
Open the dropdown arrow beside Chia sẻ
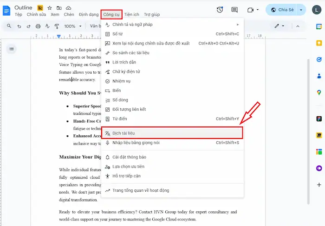point(301,10)
